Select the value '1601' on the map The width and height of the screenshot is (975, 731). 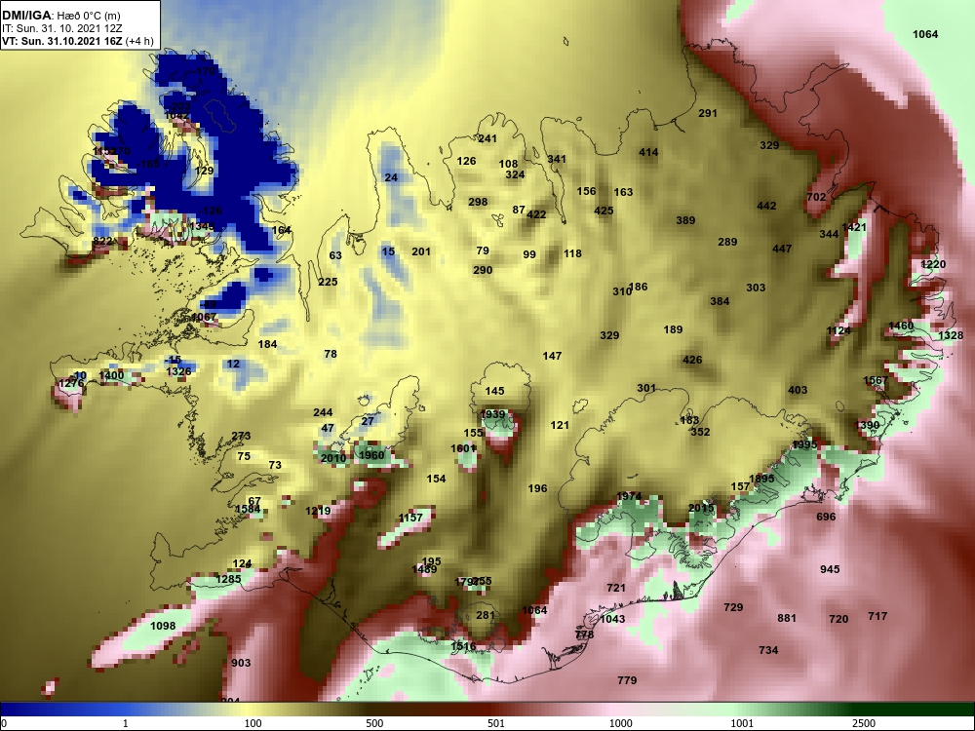click(463, 447)
